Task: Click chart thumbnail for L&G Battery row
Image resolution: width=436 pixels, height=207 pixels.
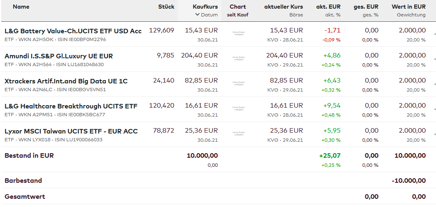Action: click(x=239, y=34)
